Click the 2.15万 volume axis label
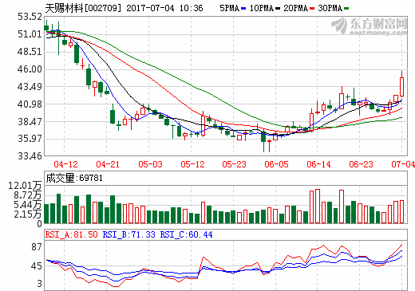 [x=28, y=214]
